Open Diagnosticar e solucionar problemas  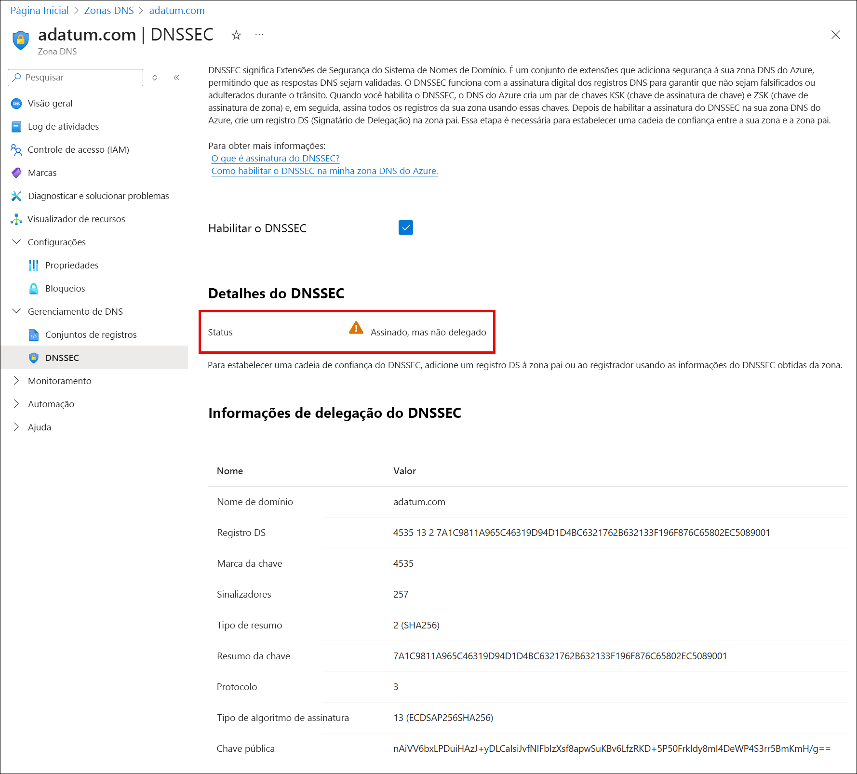pyautogui.click(x=98, y=196)
